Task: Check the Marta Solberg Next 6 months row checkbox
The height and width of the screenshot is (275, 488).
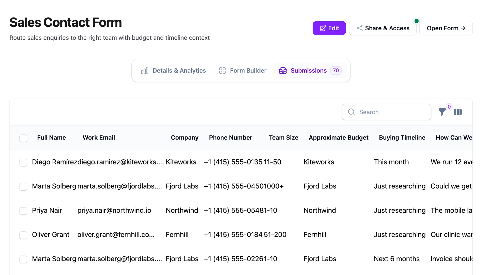Action: point(23,259)
